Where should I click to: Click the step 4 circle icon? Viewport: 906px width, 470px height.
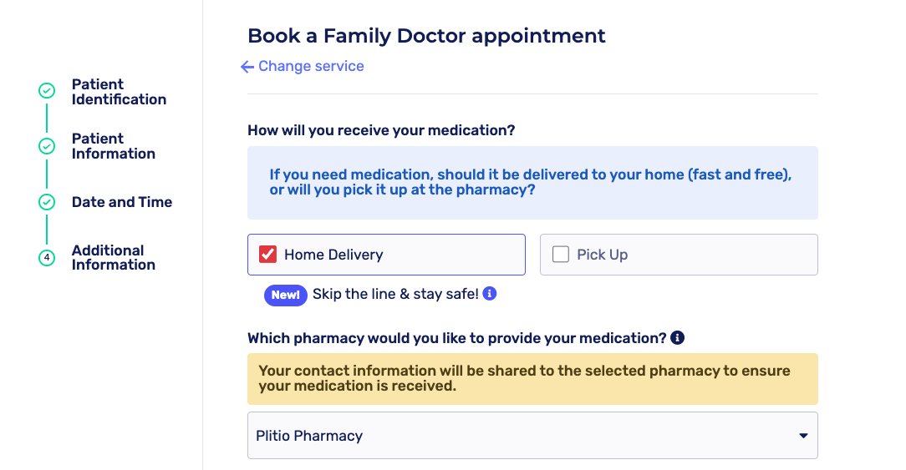pos(47,258)
